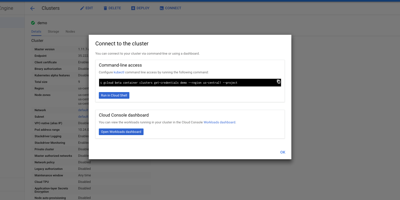
Task: Follow the kubectl link
Action: coord(119,72)
